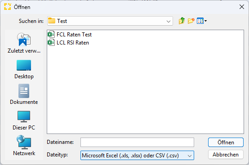
Task: Expand the Suchen in folder dropdown
Action: 169,21
